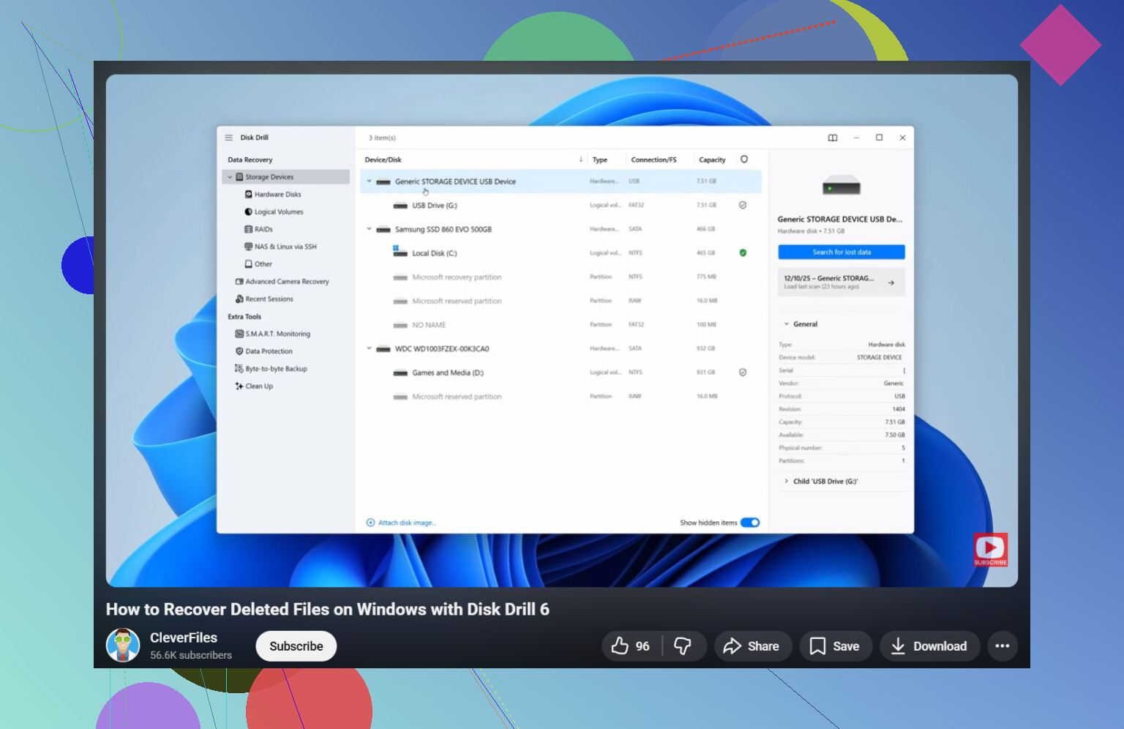Click the Clean Up sparkle icon

pos(239,386)
